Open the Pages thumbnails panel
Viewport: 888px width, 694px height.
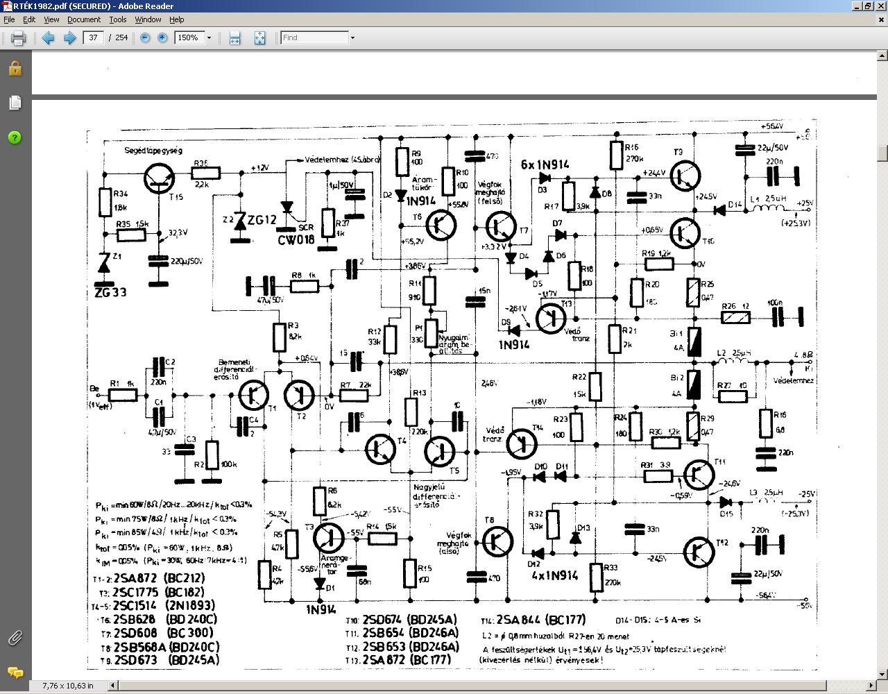tap(15, 103)
